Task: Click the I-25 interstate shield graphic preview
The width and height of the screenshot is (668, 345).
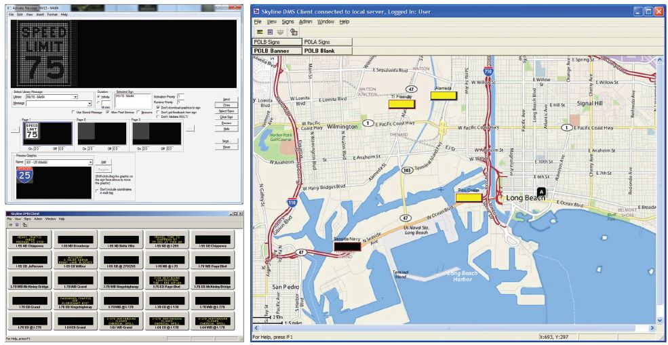Action: (x=24, y=175)
